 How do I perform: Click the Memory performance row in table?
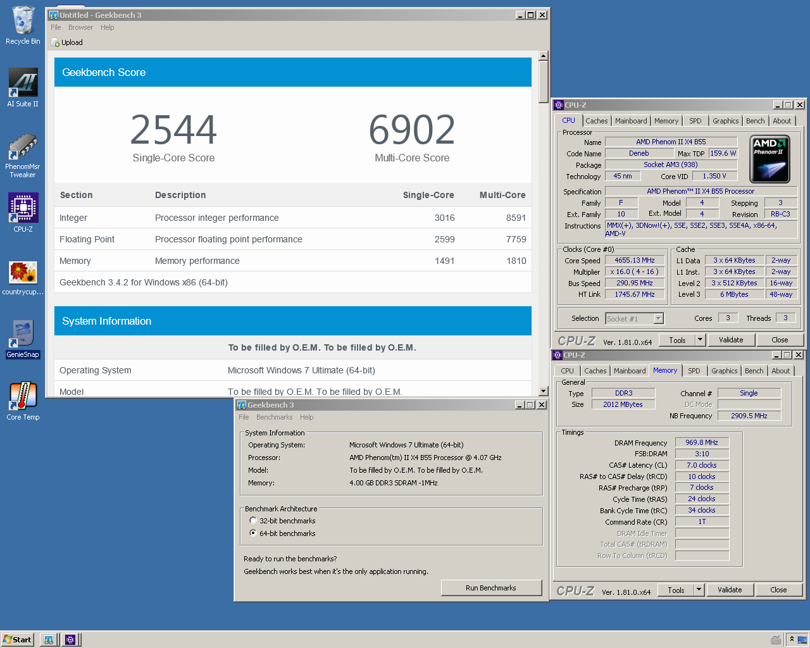click(293, 261)
